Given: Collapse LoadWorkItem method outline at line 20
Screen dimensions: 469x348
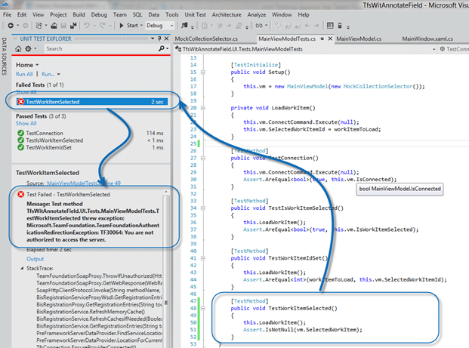Looking at the screenshot, I should (203, 108).
